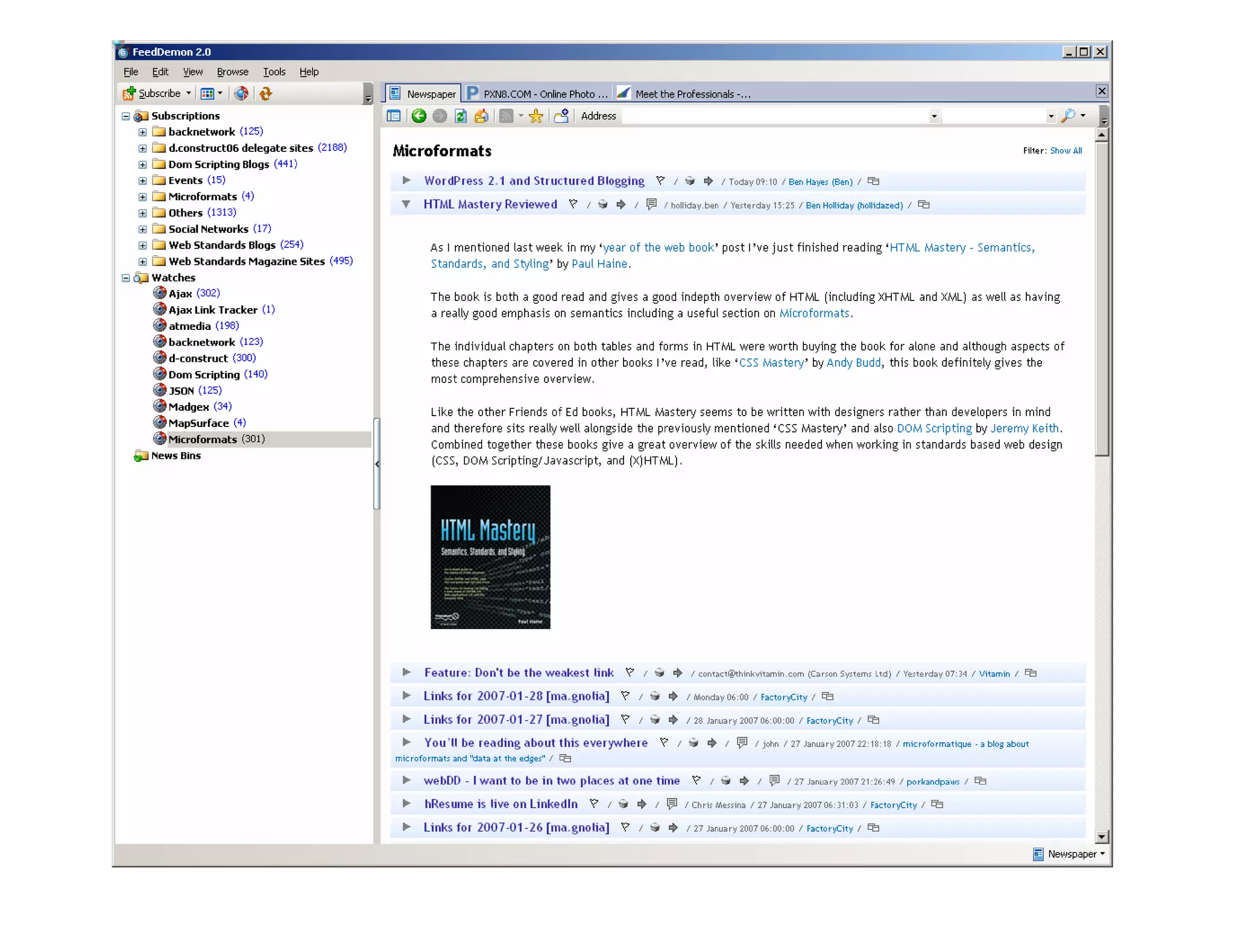
Task: Click news bin icon on HTML Mastery Reviewed
Action: coord(602,204)
